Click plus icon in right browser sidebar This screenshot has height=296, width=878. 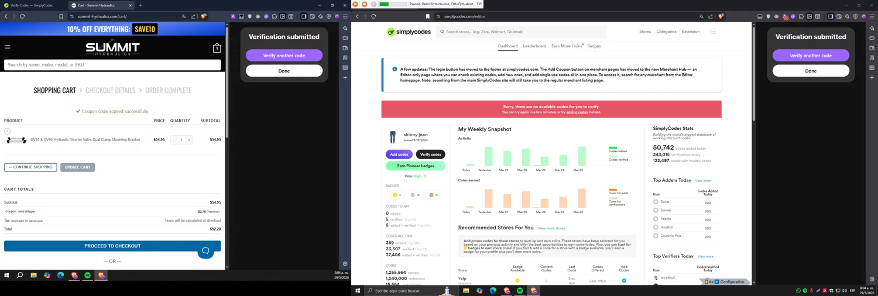pos(872,77)
